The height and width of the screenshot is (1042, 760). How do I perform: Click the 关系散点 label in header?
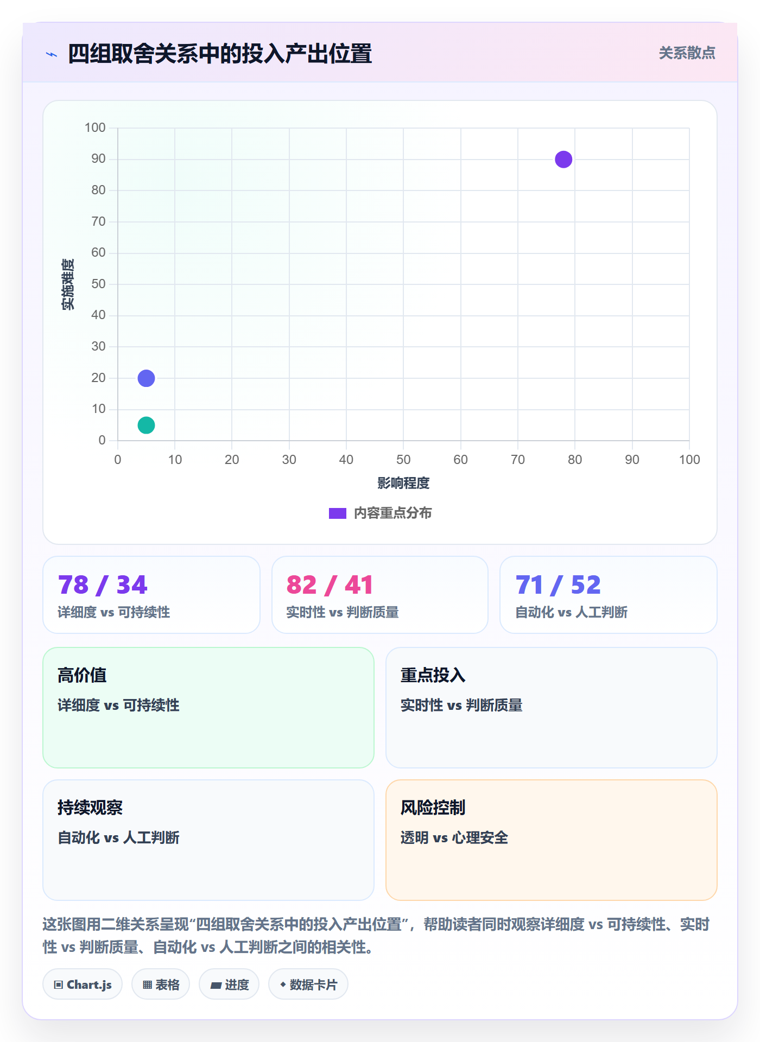(x=687, y=53)
